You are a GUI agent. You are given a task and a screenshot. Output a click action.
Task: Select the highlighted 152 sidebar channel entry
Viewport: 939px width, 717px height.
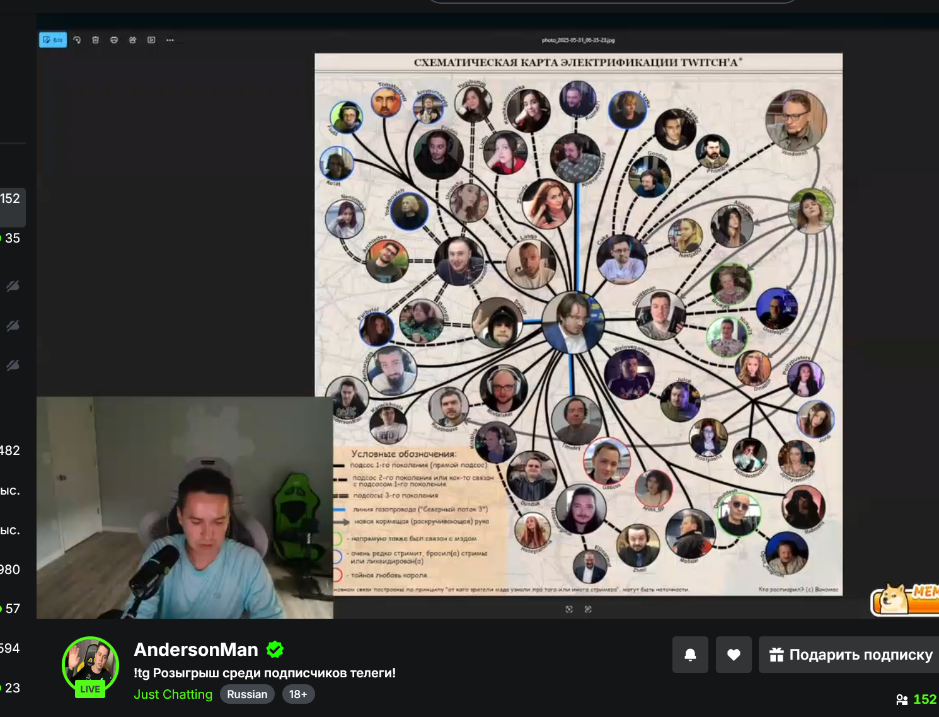[13, 207]
